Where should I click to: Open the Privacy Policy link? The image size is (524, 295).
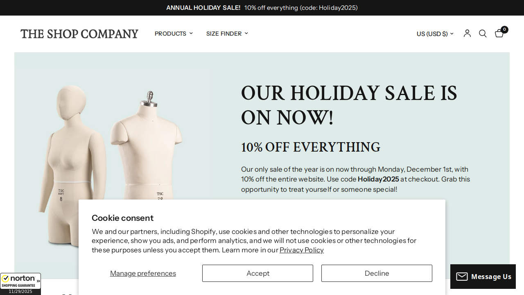[x=301, y=250]
